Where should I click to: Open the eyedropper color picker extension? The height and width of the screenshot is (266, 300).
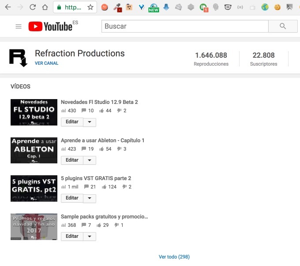118,7
